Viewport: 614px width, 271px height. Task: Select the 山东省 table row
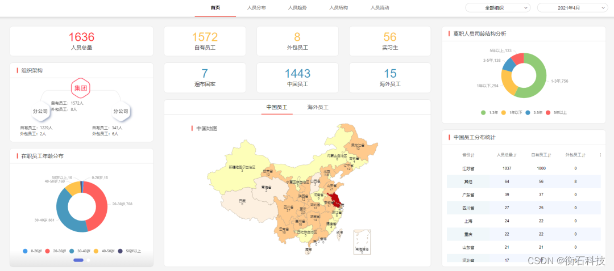524,248
